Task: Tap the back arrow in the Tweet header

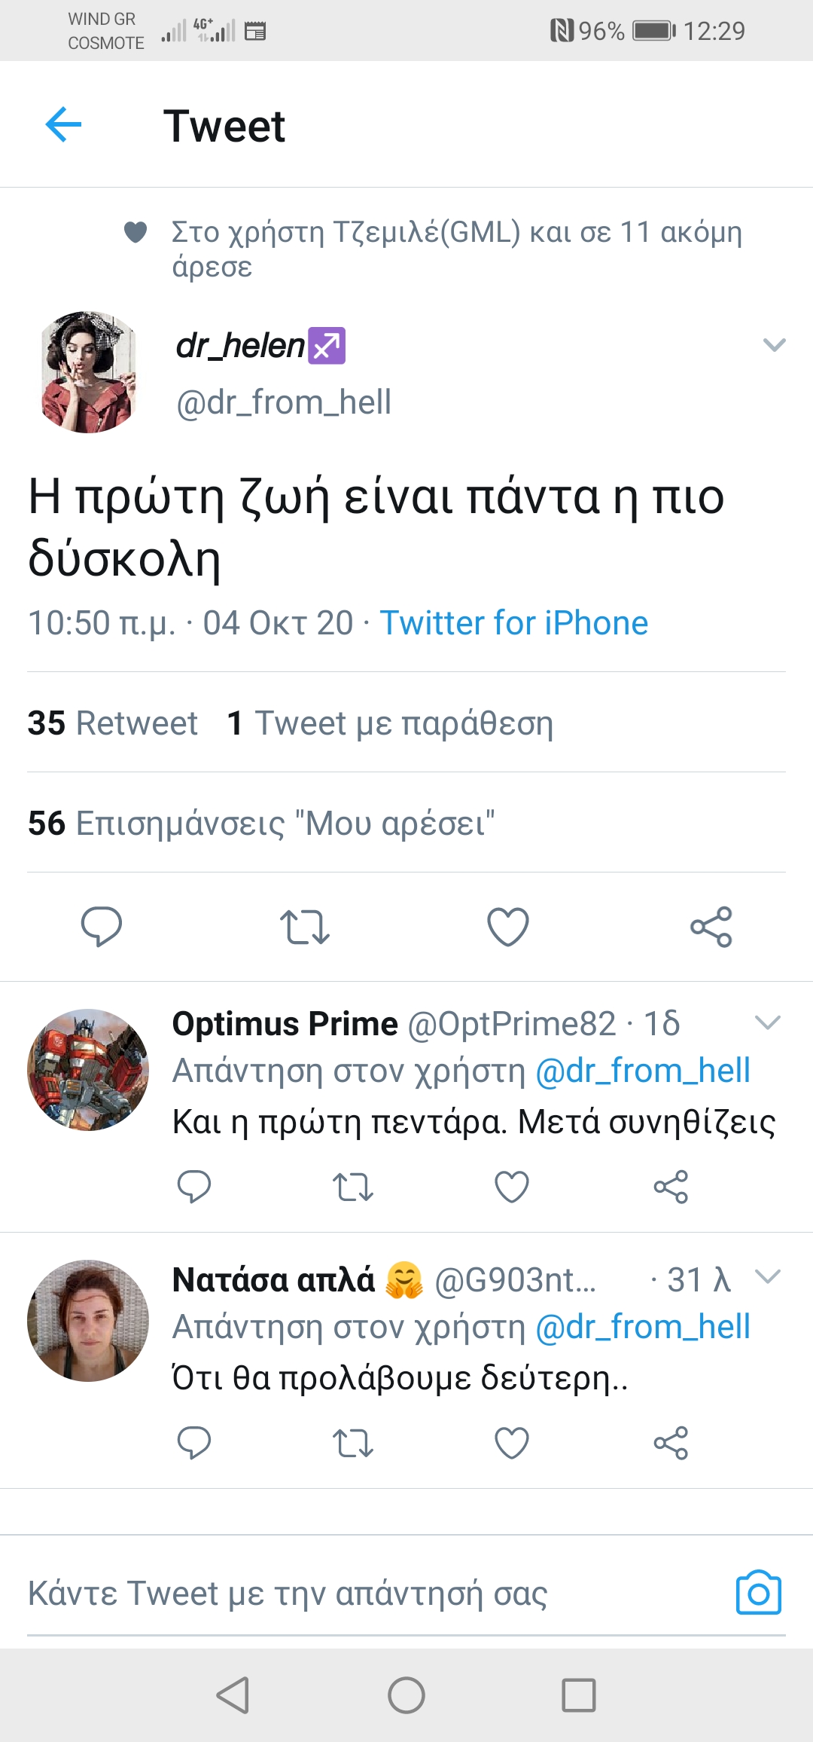Action: (63, 124)
